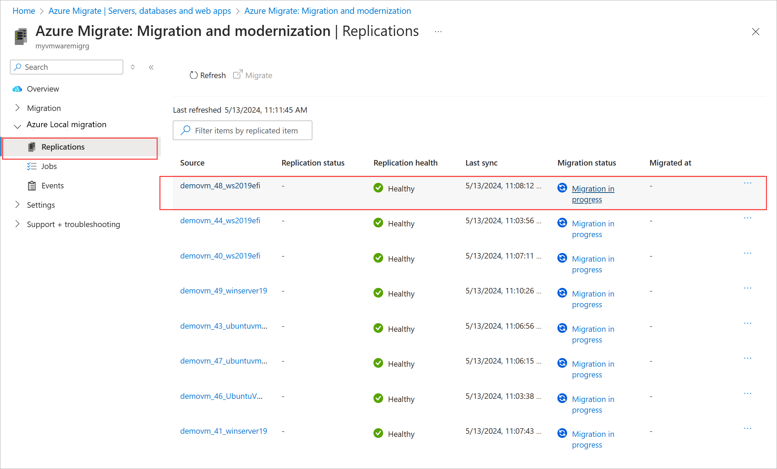Expand Support + troubleshooting section
The height and width of the screenshot is (469, 777).
click(x=17, y=224)
